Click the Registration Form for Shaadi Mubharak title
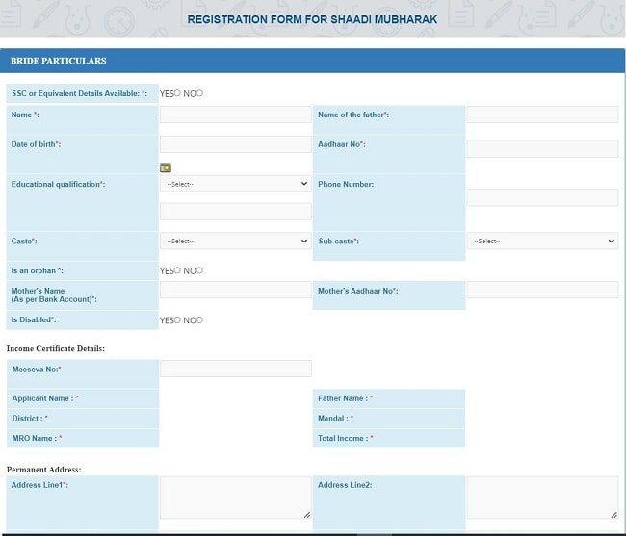The width and height of the screenshot is (626, 536). click(312, 19)
